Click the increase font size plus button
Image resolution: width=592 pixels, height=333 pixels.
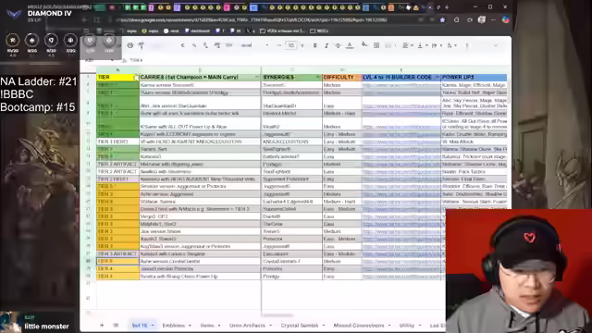coord(302,45)
